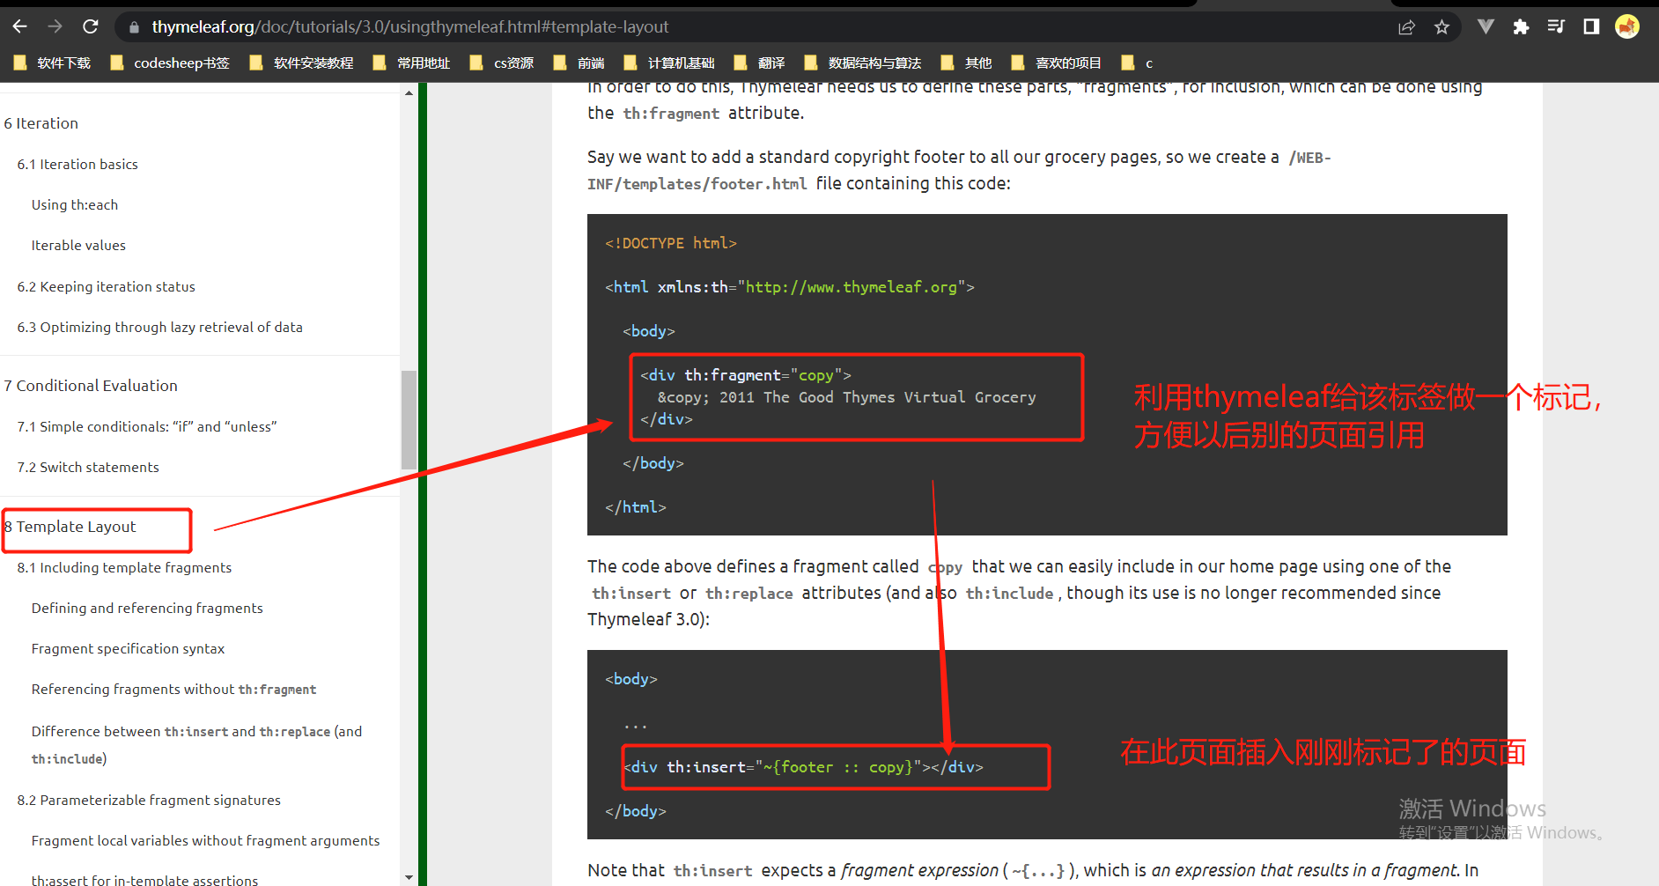Go to Iterable values entry
Screen dimensions: 1659x886
tap(78, 245)
